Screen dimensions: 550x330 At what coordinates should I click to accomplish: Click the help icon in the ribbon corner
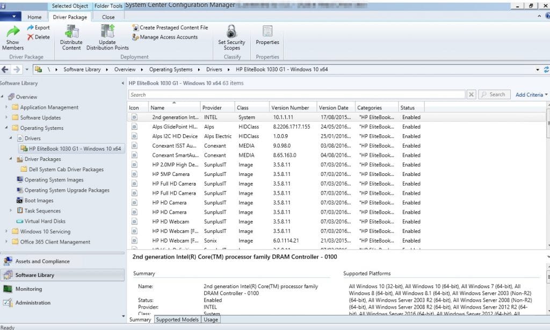coord(547,16)
